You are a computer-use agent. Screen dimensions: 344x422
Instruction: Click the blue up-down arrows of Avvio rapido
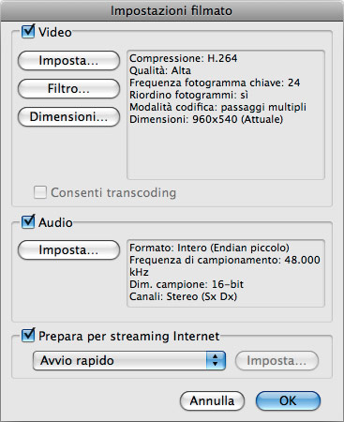(216, 360)
